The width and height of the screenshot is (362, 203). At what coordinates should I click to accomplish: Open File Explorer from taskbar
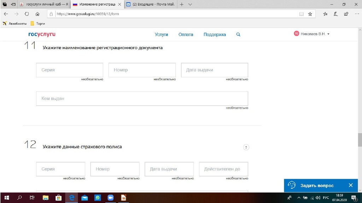point(46,198)
